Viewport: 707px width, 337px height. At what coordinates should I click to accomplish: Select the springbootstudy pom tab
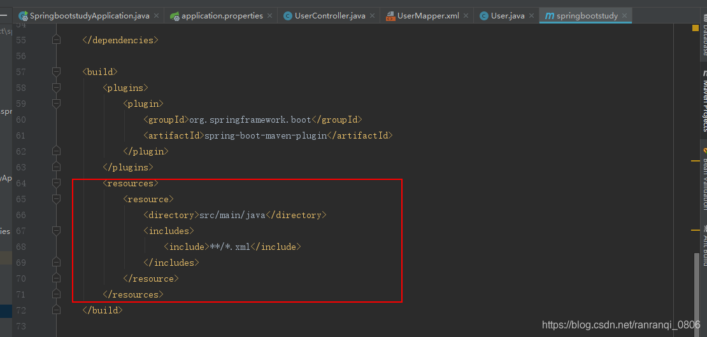point(587,16)
